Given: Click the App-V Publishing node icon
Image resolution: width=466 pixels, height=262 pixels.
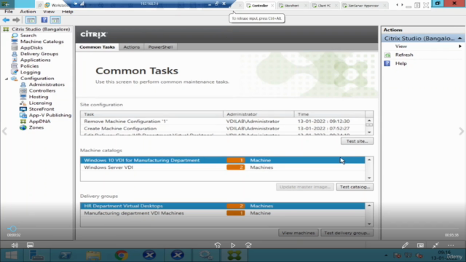Looking at the screenshot, I should pos(23,115).
